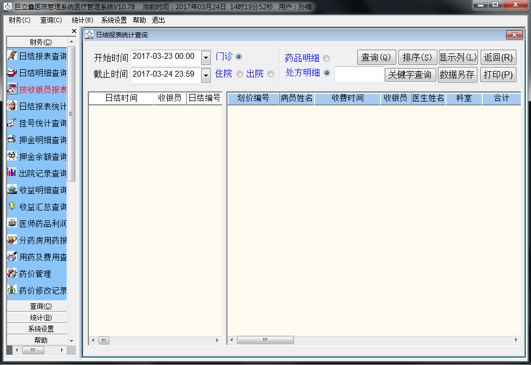The image size is (531, 365).
Task: Click the 打印(P) button
Action: [x=497, y=75]
